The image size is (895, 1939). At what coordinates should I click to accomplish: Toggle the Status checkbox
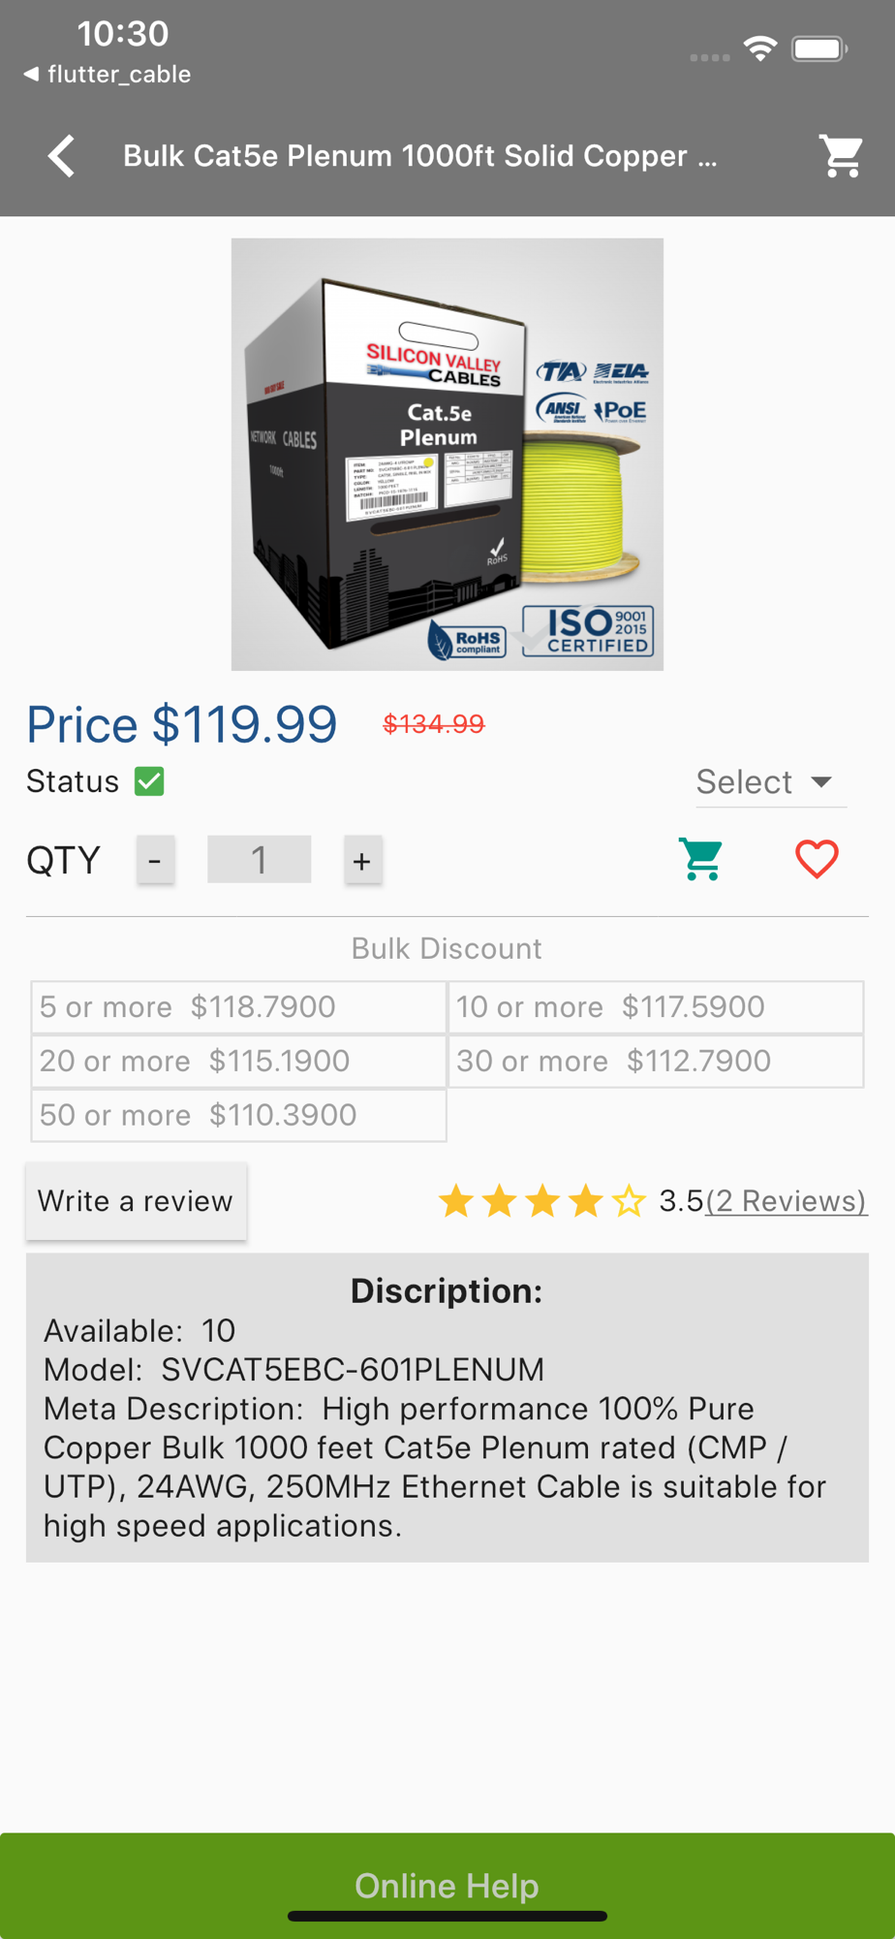pyautogui.click(x=149, y=781)
